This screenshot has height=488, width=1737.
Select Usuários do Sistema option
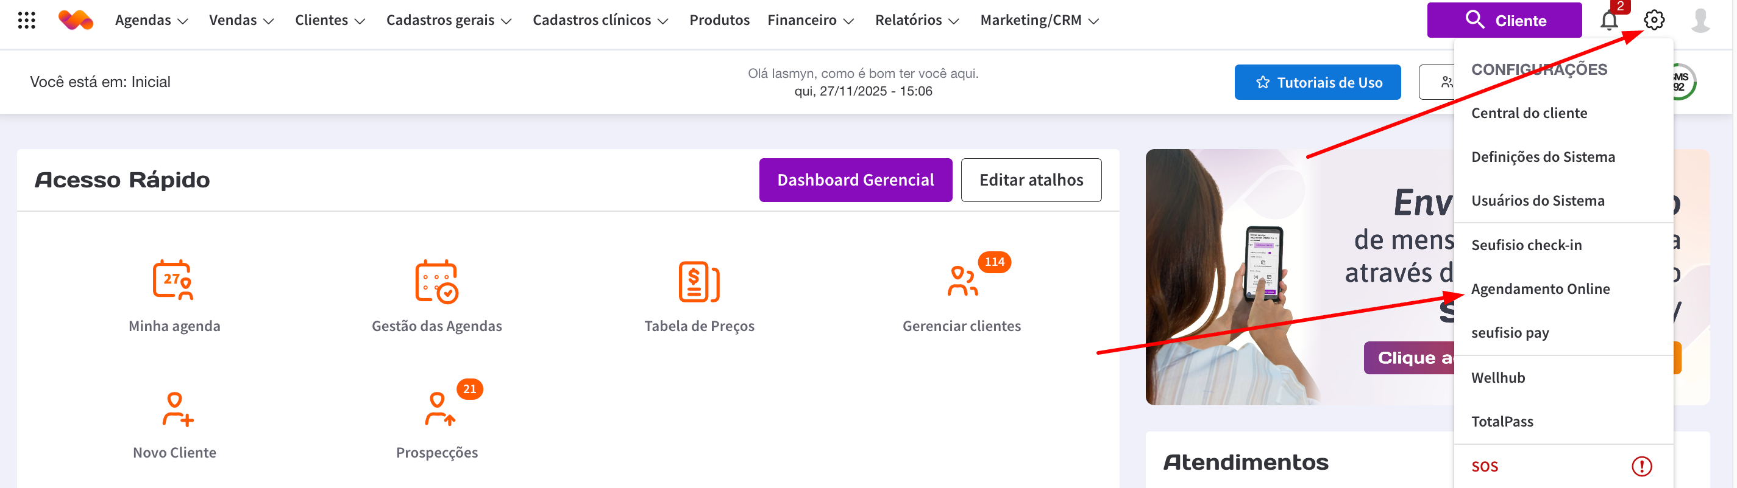point(1538,201)
